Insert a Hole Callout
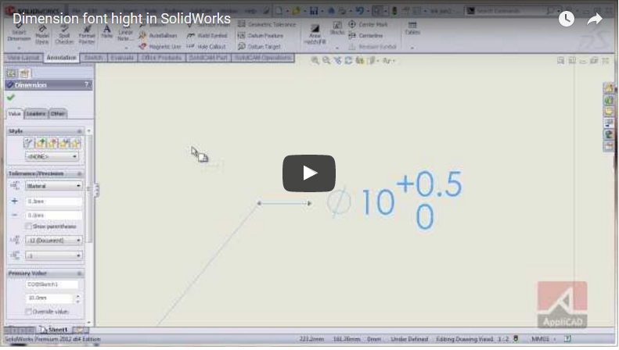This screenshot has height=350, width=619. click(206, 47)
